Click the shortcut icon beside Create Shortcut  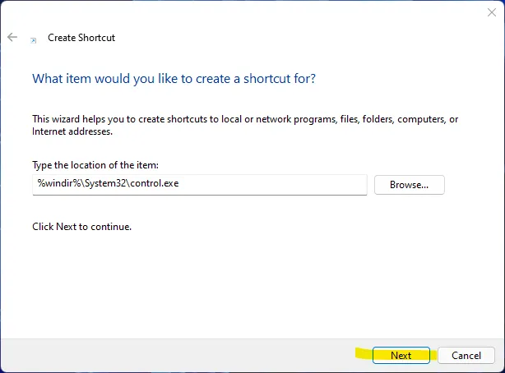click(33, 40)
